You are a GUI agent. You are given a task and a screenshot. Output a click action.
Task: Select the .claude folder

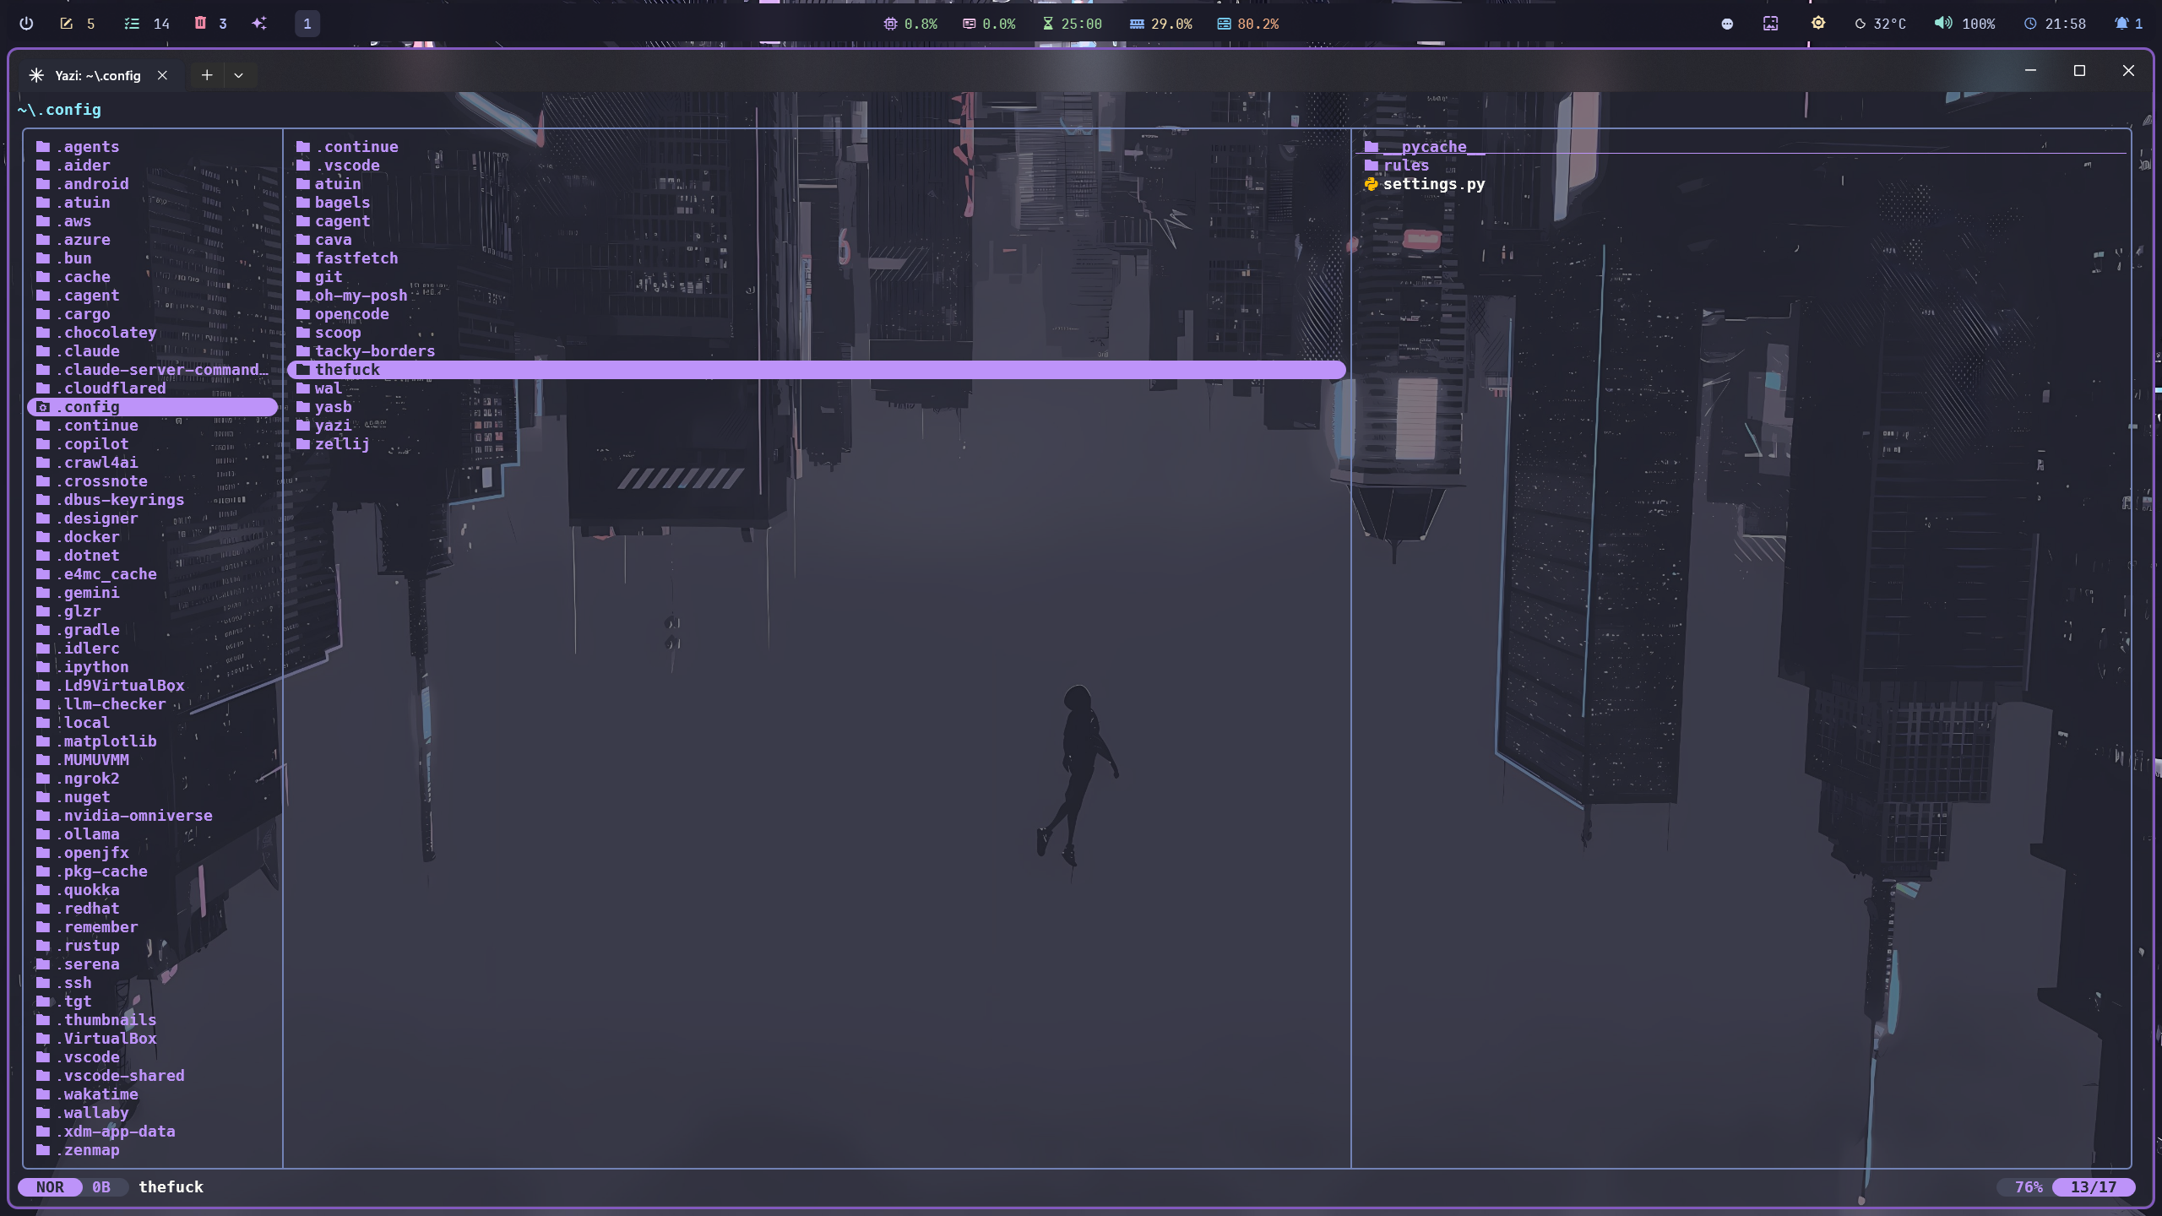(152, 351)
